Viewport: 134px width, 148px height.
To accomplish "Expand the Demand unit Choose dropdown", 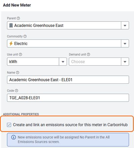I will (x=99, y=62).
